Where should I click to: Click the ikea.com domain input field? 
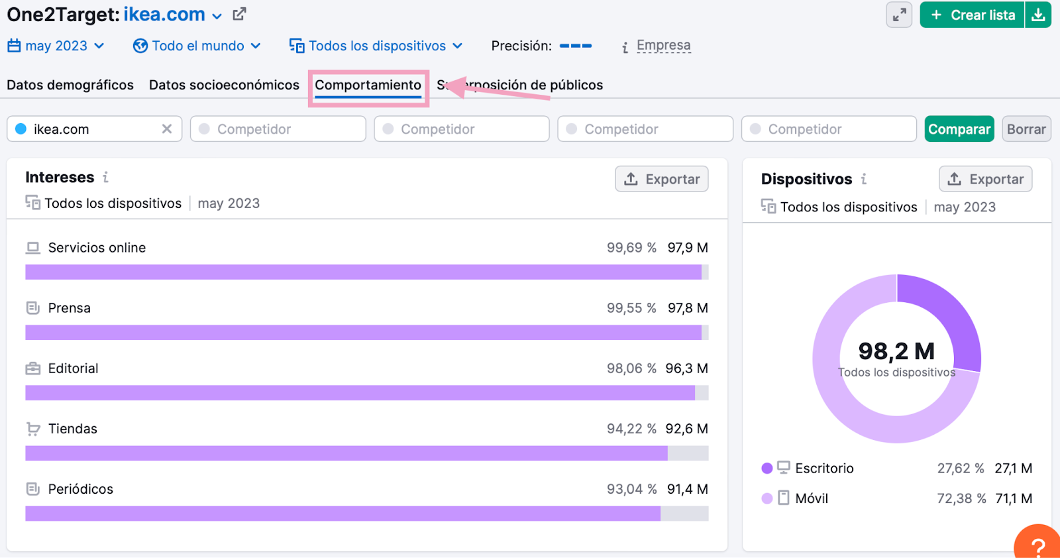pos(95,129)
